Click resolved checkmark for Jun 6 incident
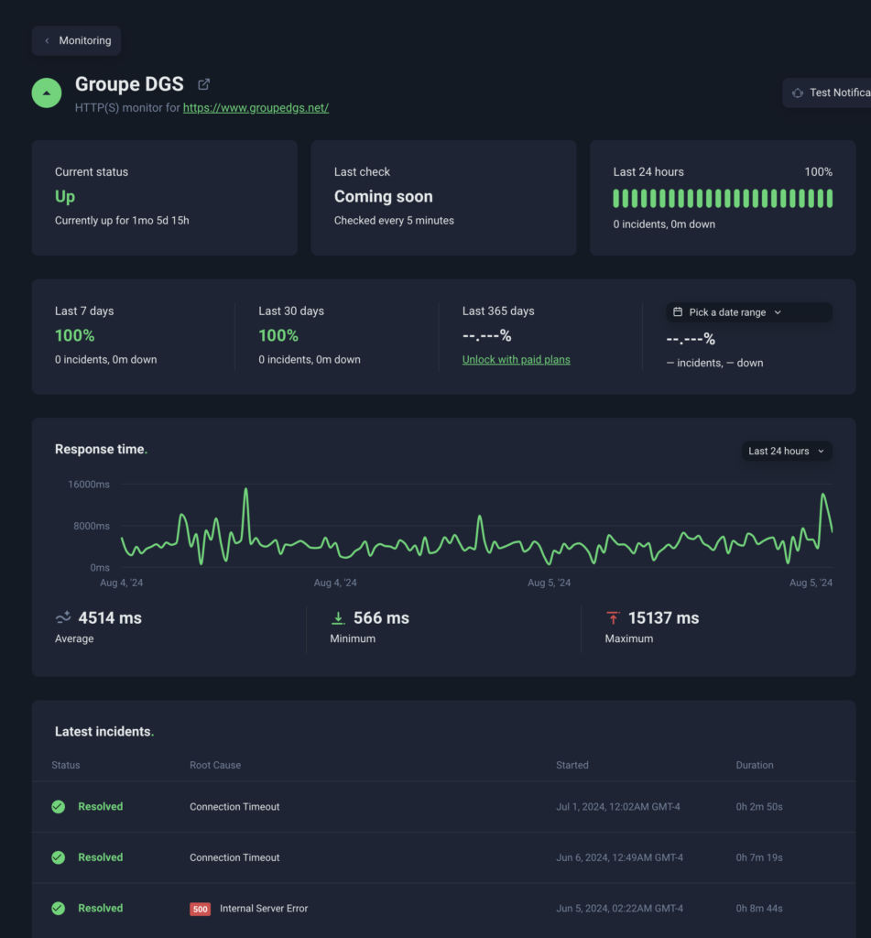871x938 pixels. [x=59, y=857]
